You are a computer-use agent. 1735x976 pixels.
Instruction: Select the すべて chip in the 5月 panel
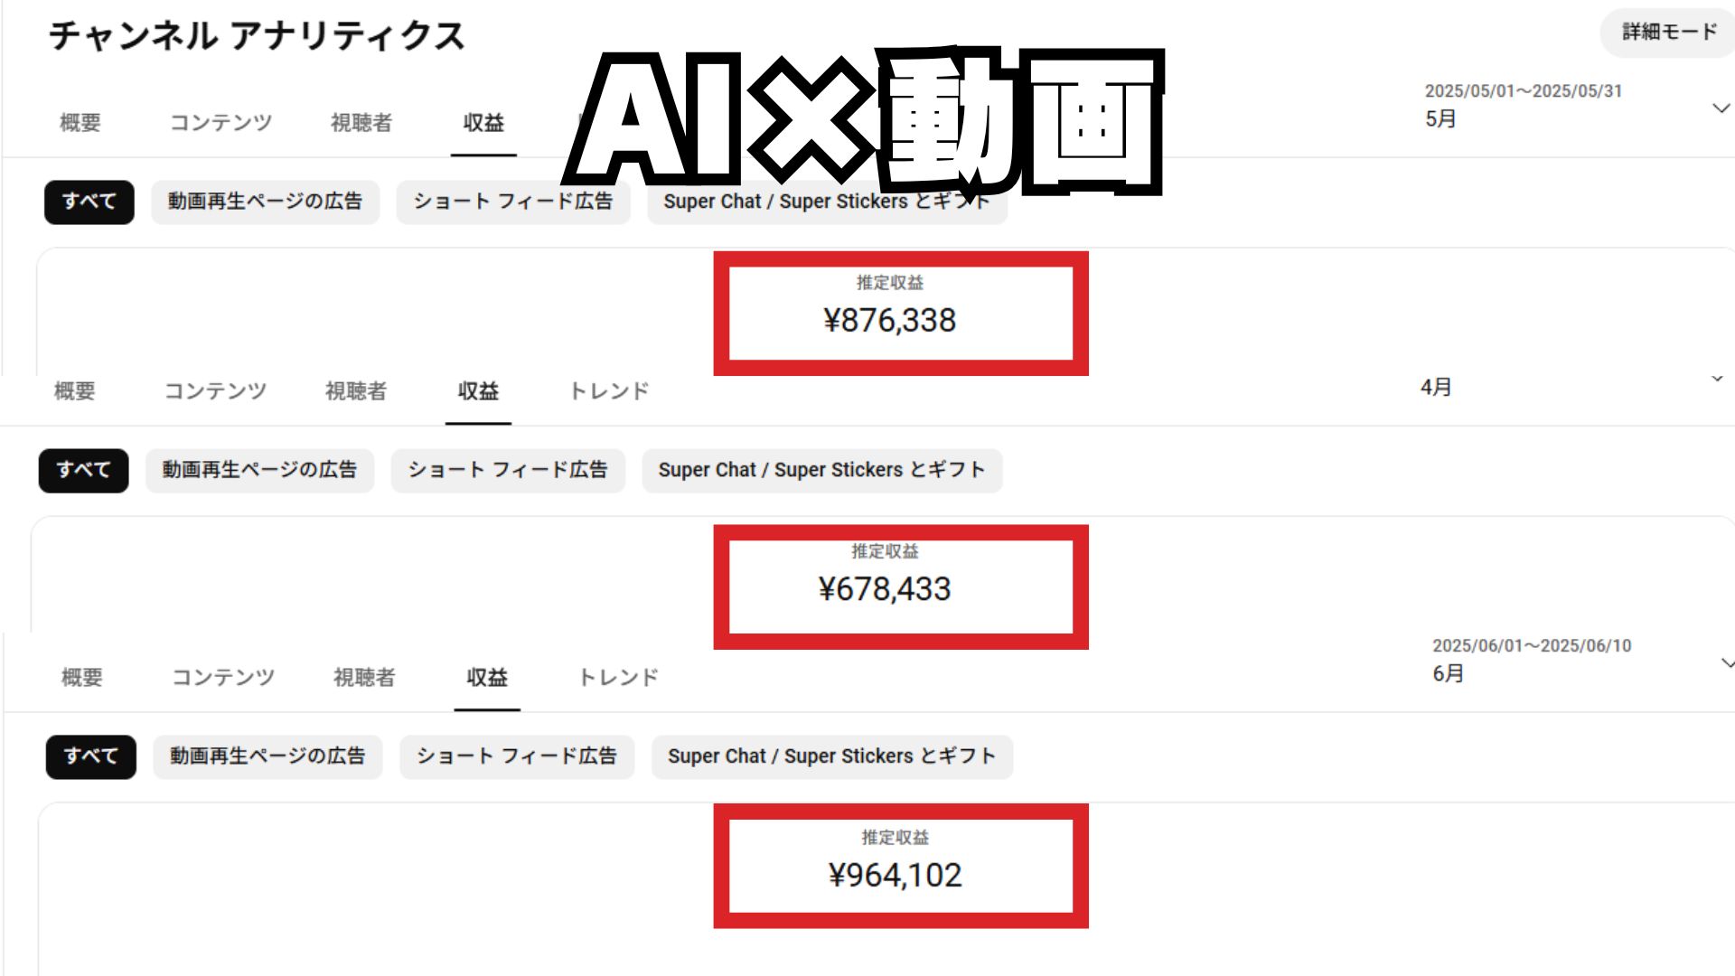point(89,202)
